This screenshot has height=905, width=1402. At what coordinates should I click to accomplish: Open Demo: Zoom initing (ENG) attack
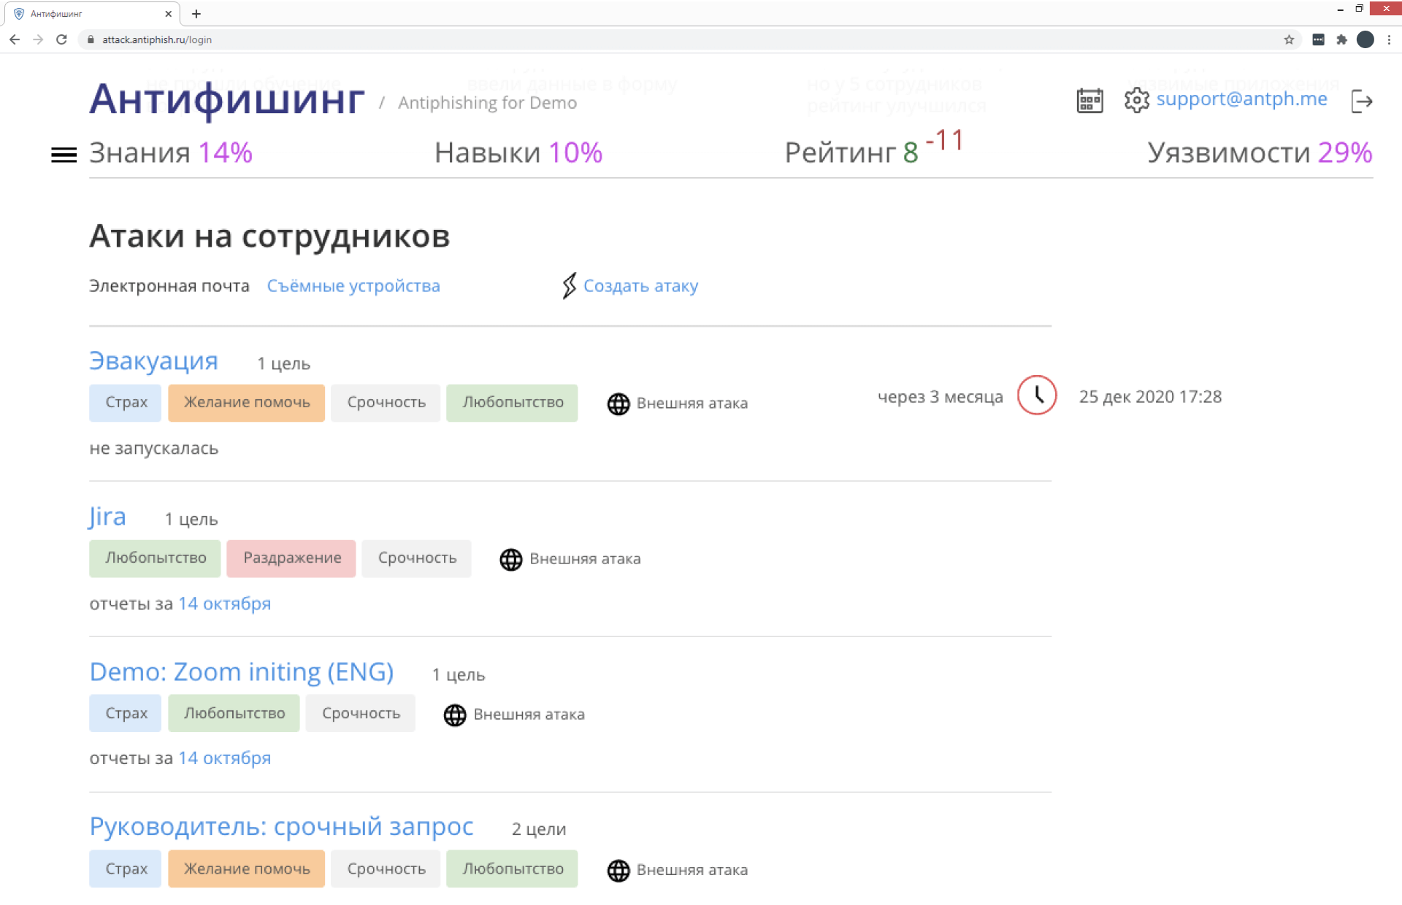(242, 672)
